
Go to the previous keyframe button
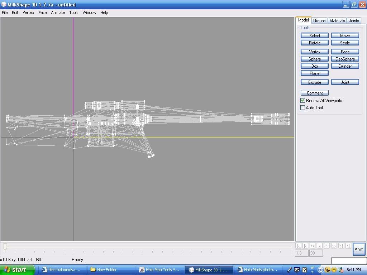point(305,246)
